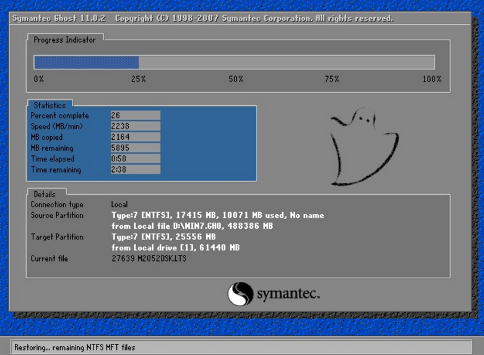484x355 pixels.
Task: Click the Symantec Ghost 11.0.2 title
Action: point(59,18)
